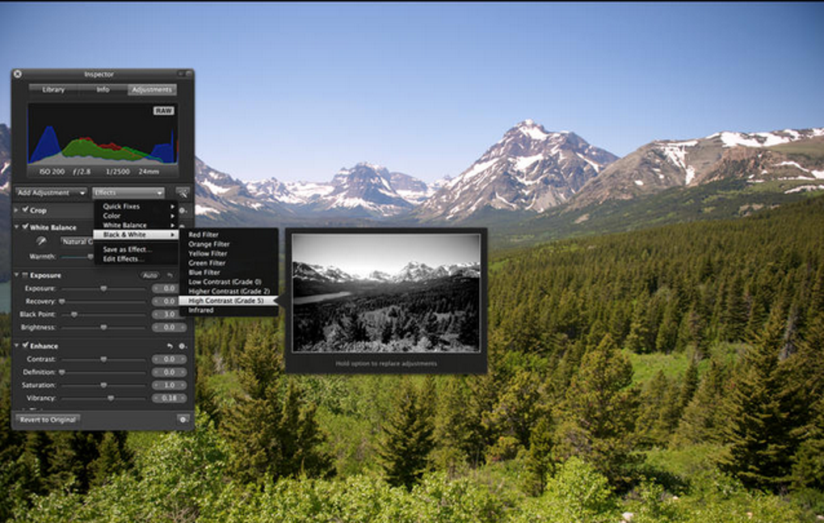Apply the Yellow Filter effect
Screen dimensions: 824x523
click(x=229, y=253)
